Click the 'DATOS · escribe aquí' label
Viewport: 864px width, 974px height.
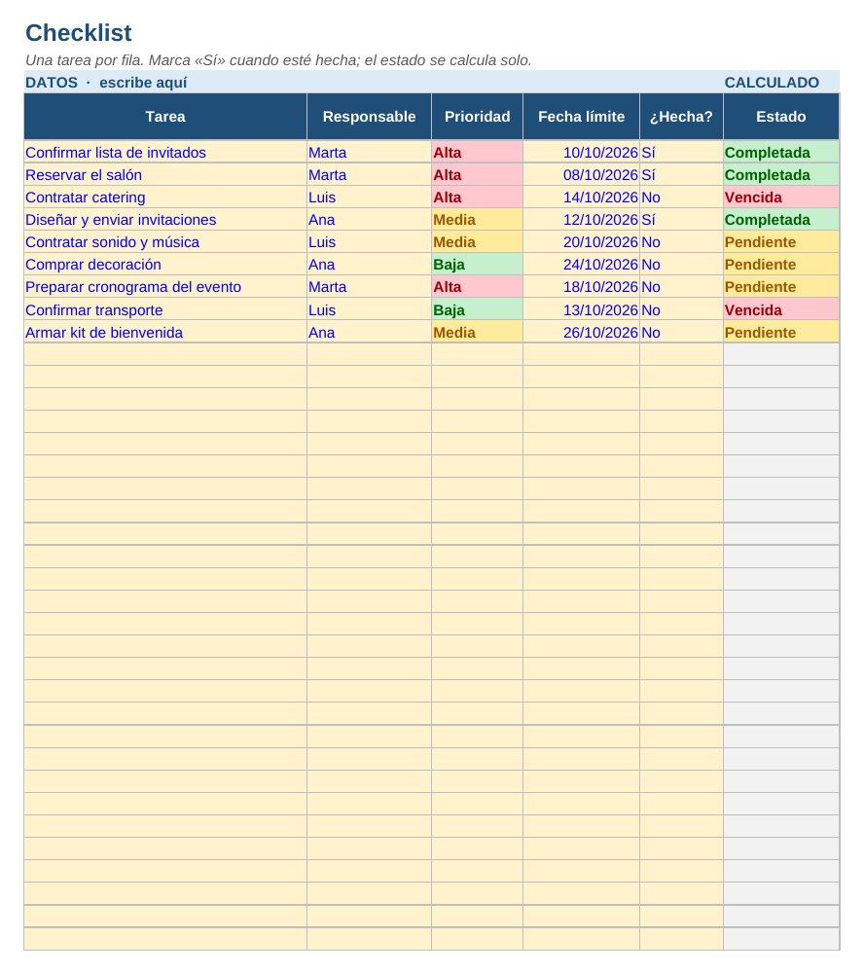tap(106, 83)
